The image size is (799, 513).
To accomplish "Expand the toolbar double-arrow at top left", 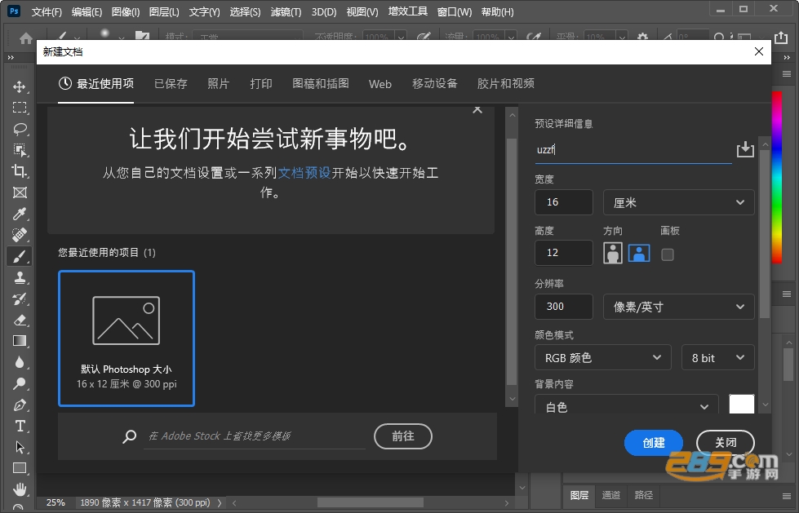I will (x=11, y=58).
